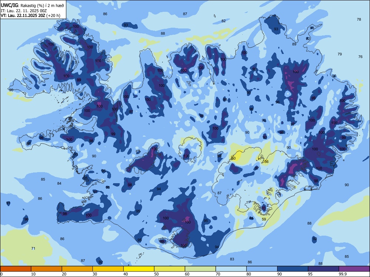Click the '91' humidity value on the map
Screen dimensions: 370x277
pos(8,203)
